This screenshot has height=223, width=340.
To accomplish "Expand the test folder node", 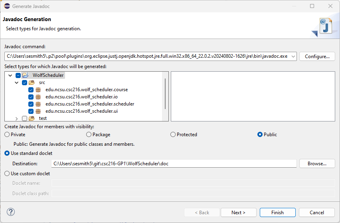I will point(16,119).
